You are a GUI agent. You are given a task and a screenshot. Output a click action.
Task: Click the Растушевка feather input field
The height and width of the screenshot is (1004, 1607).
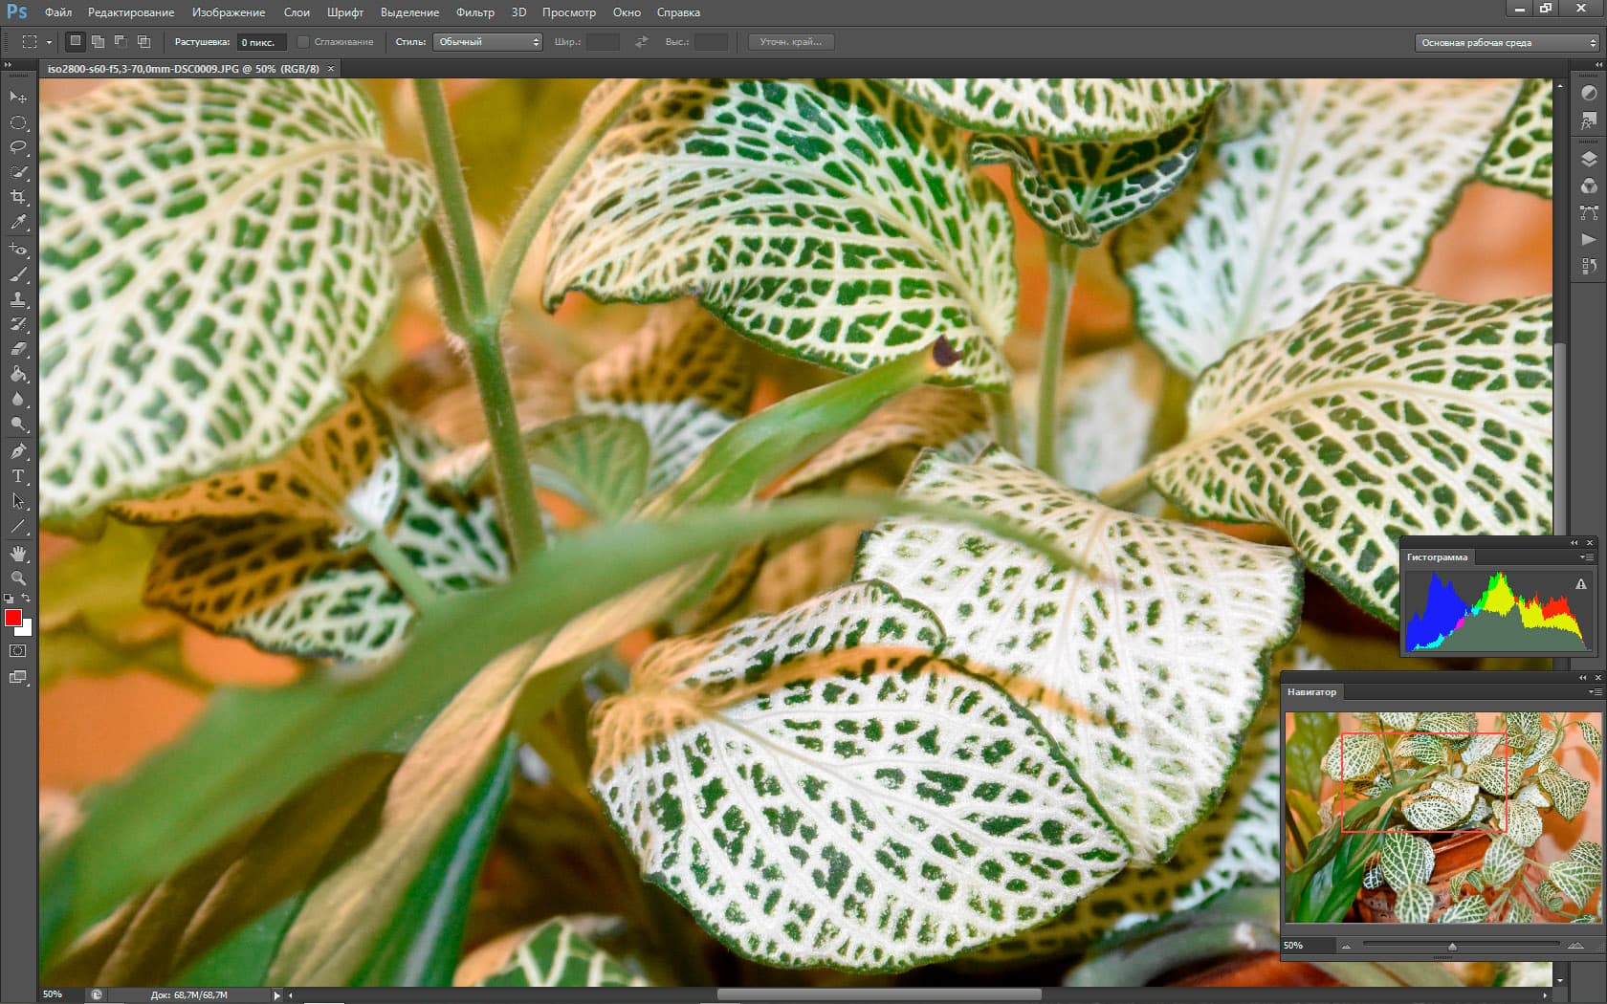(261, 42)
